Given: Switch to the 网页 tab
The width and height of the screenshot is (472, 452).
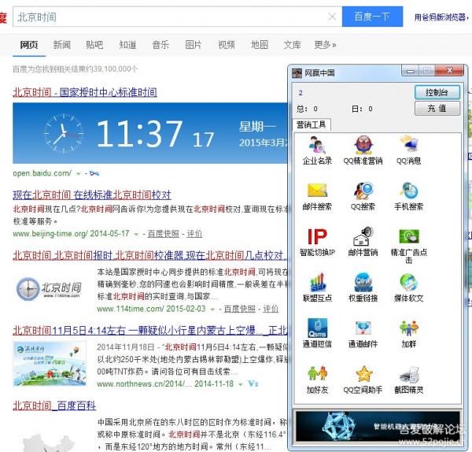Looking at the screenshot, I should pos(29,45).
